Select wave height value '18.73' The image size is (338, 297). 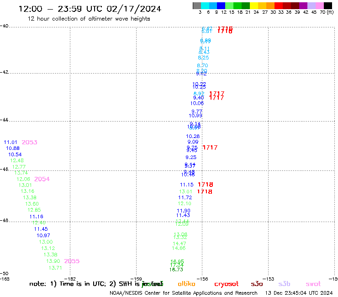click(x=176, y=270)
